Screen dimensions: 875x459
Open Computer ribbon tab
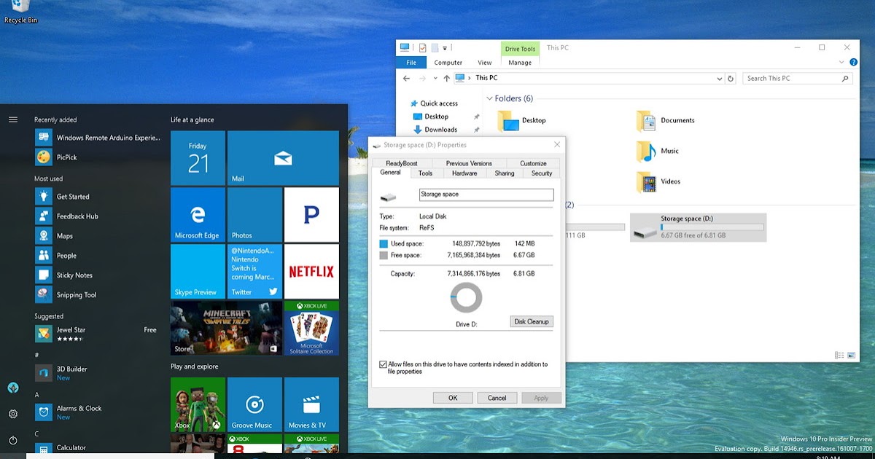click(x=448, y=63)
